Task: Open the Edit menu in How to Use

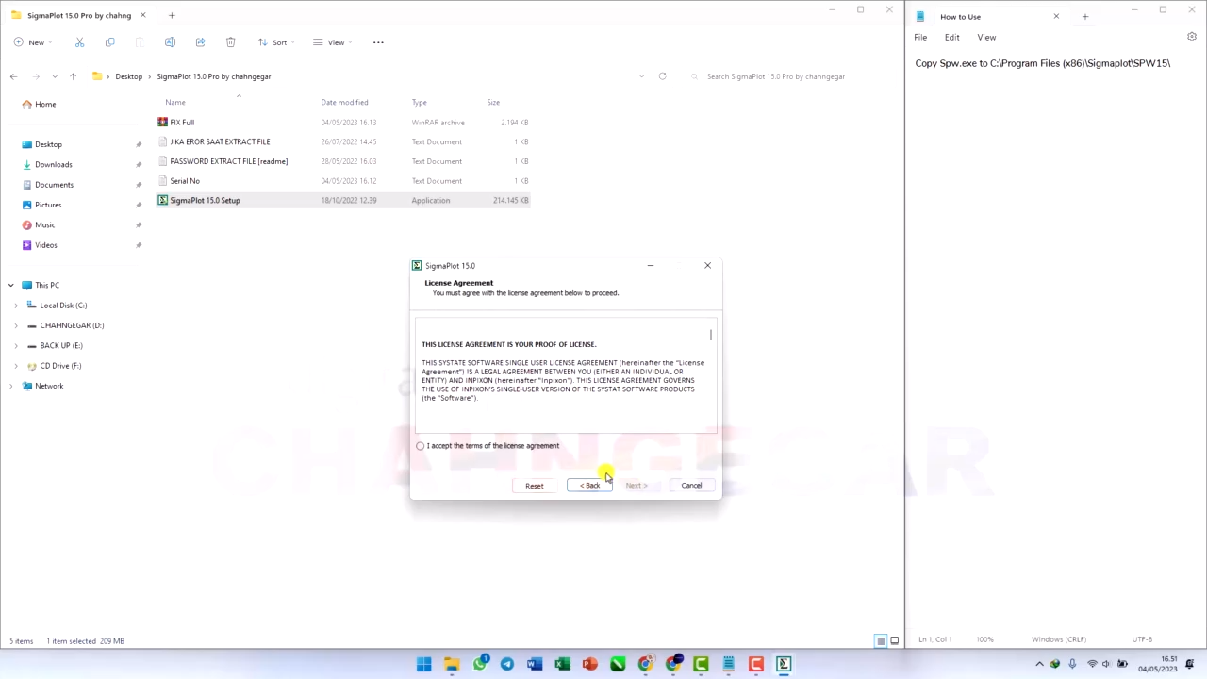Action: (951, 37)
